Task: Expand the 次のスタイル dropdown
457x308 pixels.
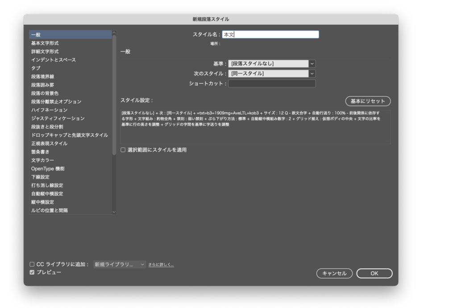Action: 271,74
